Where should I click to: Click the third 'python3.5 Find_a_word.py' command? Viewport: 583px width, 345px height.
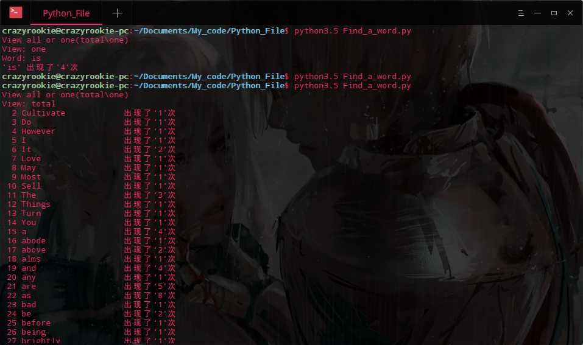[353, 86]
